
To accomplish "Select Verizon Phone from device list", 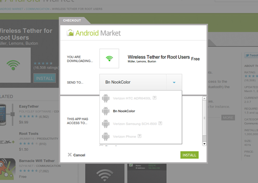I will (x=124, y=137).
